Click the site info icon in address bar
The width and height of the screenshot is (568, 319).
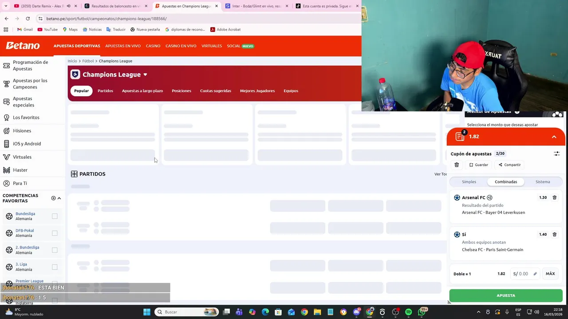(40, 19)
